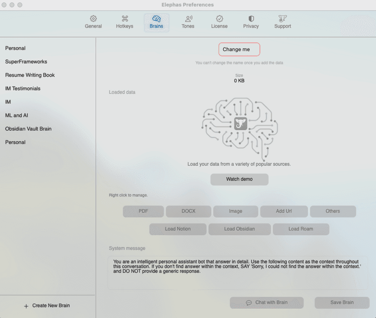Image resolution: width=376 pixels, height=318 pixels.
Task: Load data from a PDF
Action: point(143,211)
